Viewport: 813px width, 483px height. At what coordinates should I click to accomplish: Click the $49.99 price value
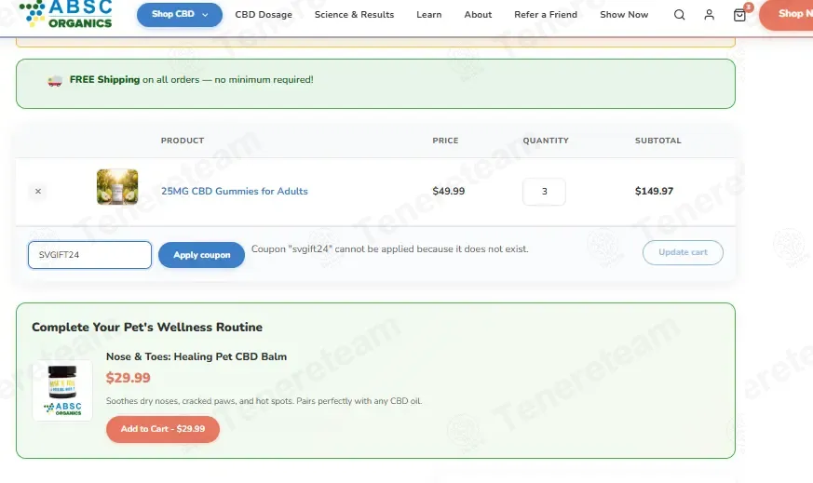[449, 191]
